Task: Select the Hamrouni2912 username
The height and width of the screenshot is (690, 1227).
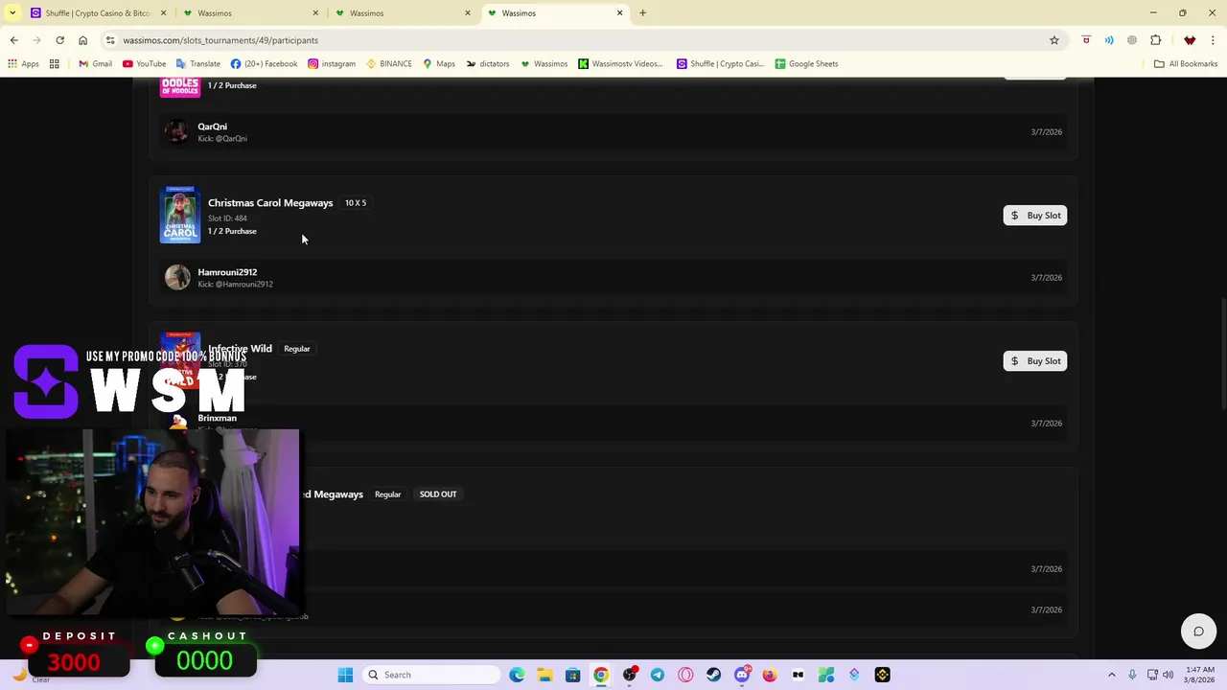Action: (x=227, y=272)
